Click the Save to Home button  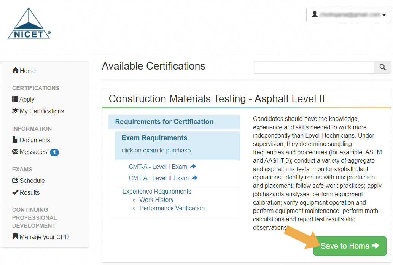coord(350,246)
